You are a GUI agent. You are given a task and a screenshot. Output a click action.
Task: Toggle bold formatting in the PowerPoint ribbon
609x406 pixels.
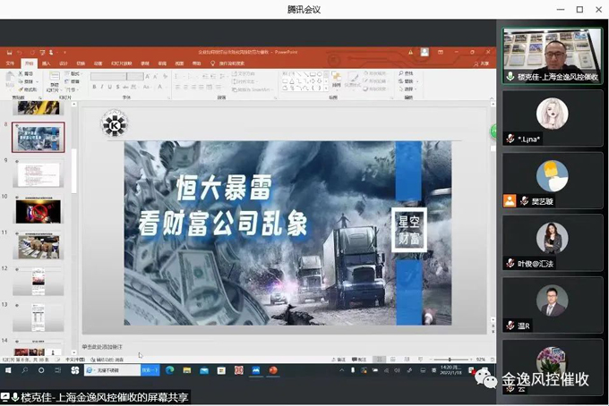point(95,87)
